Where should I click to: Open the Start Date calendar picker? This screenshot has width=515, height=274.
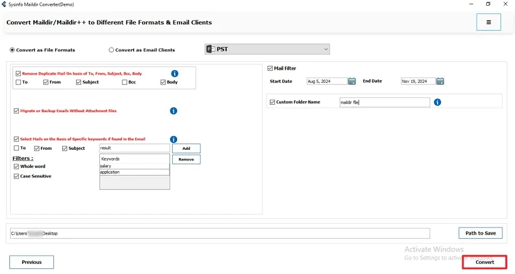click(352, 81)
